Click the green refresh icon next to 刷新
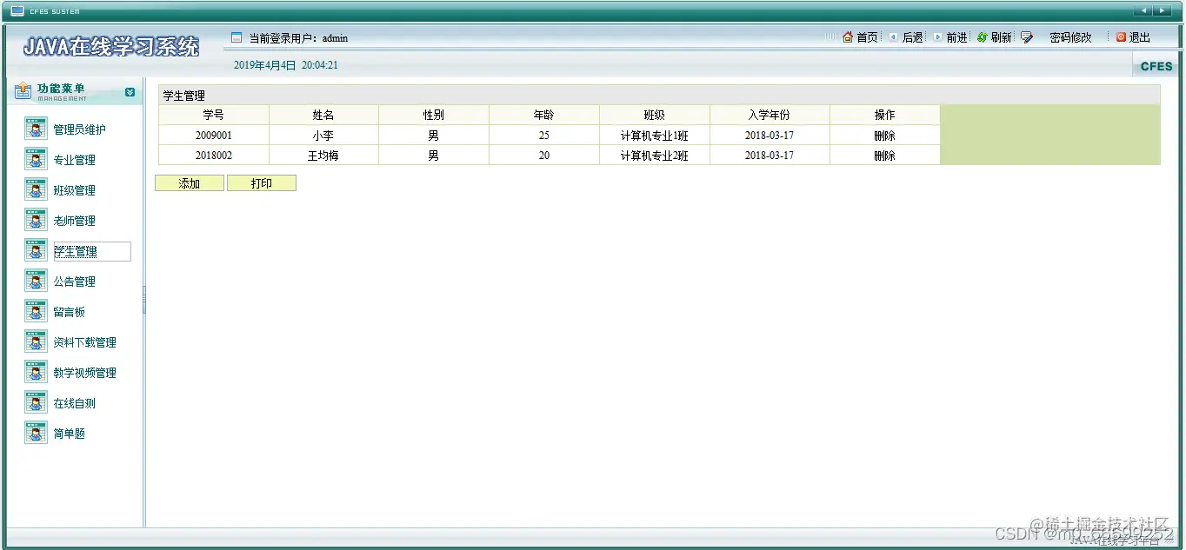This screenshot has width=1186, height=550. click(983, 37)
